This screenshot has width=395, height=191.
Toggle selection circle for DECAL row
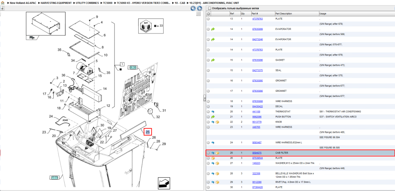208,107
